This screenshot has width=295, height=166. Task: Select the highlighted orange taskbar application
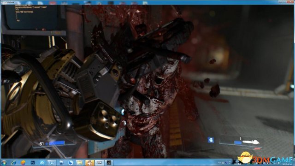[89, 163]
